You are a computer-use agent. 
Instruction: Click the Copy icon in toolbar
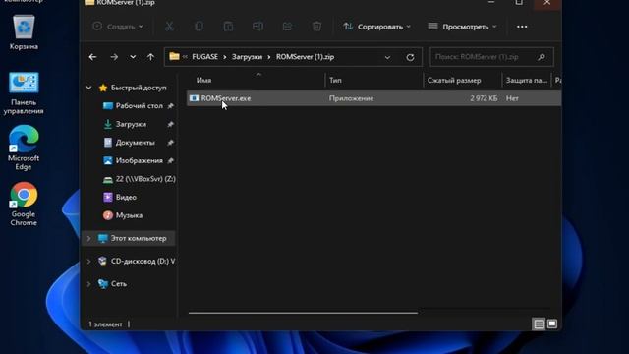click(x=199, y=27)
